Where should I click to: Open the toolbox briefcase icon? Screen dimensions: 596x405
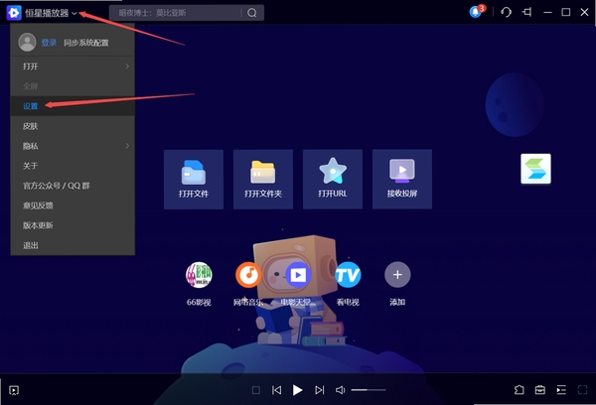[540, 390]
